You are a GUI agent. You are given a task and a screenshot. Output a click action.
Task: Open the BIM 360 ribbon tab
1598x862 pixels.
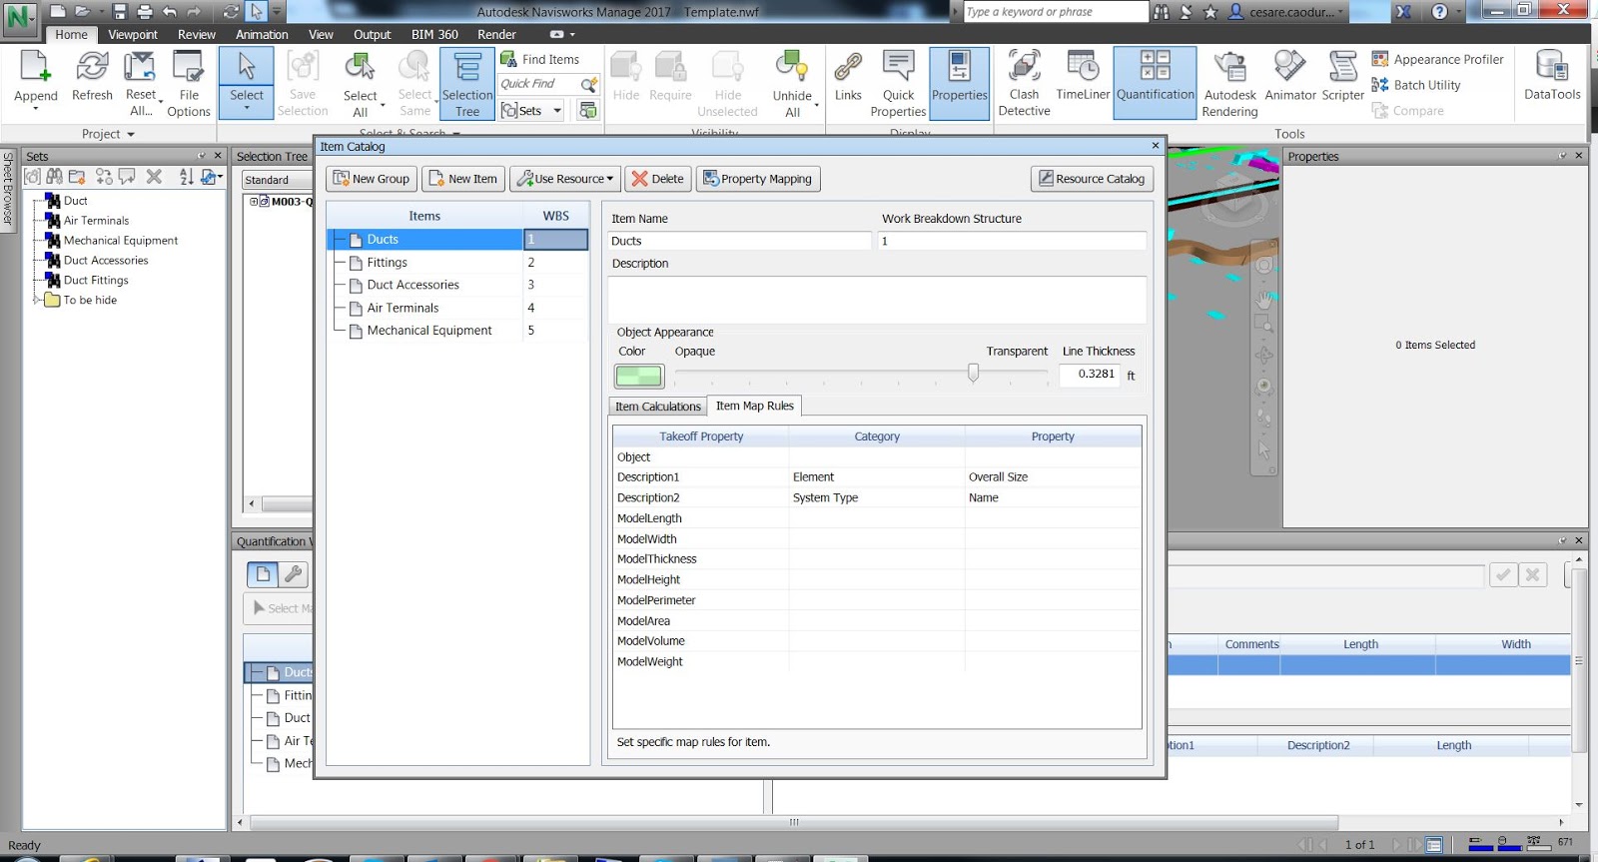point(434,34)
